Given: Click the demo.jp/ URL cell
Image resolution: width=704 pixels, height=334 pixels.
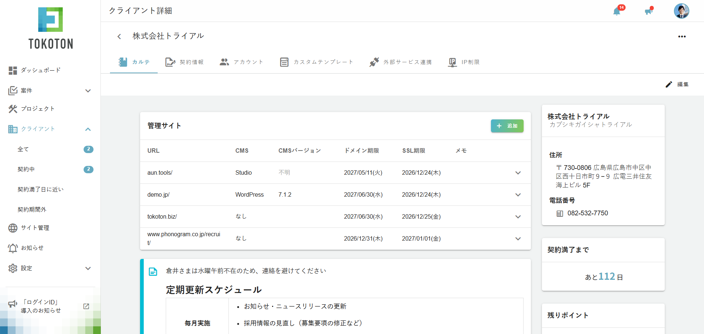Looking at the screenshot, I should tap(158, 195).
